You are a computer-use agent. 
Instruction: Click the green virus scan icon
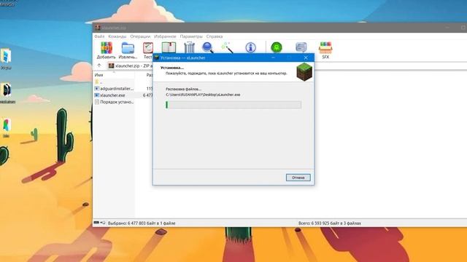(277, 47)
